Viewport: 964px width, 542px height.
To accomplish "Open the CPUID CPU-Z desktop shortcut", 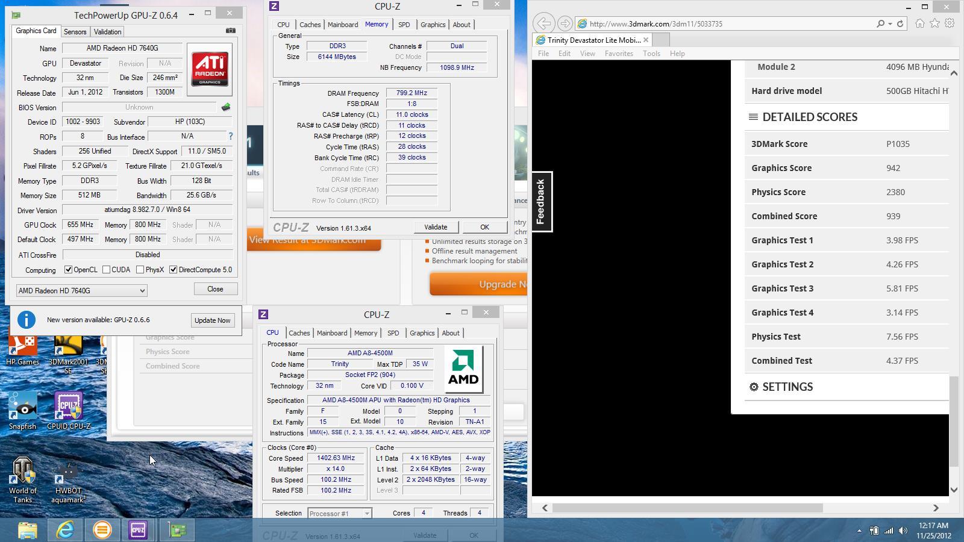I will [x=68, y=411].
